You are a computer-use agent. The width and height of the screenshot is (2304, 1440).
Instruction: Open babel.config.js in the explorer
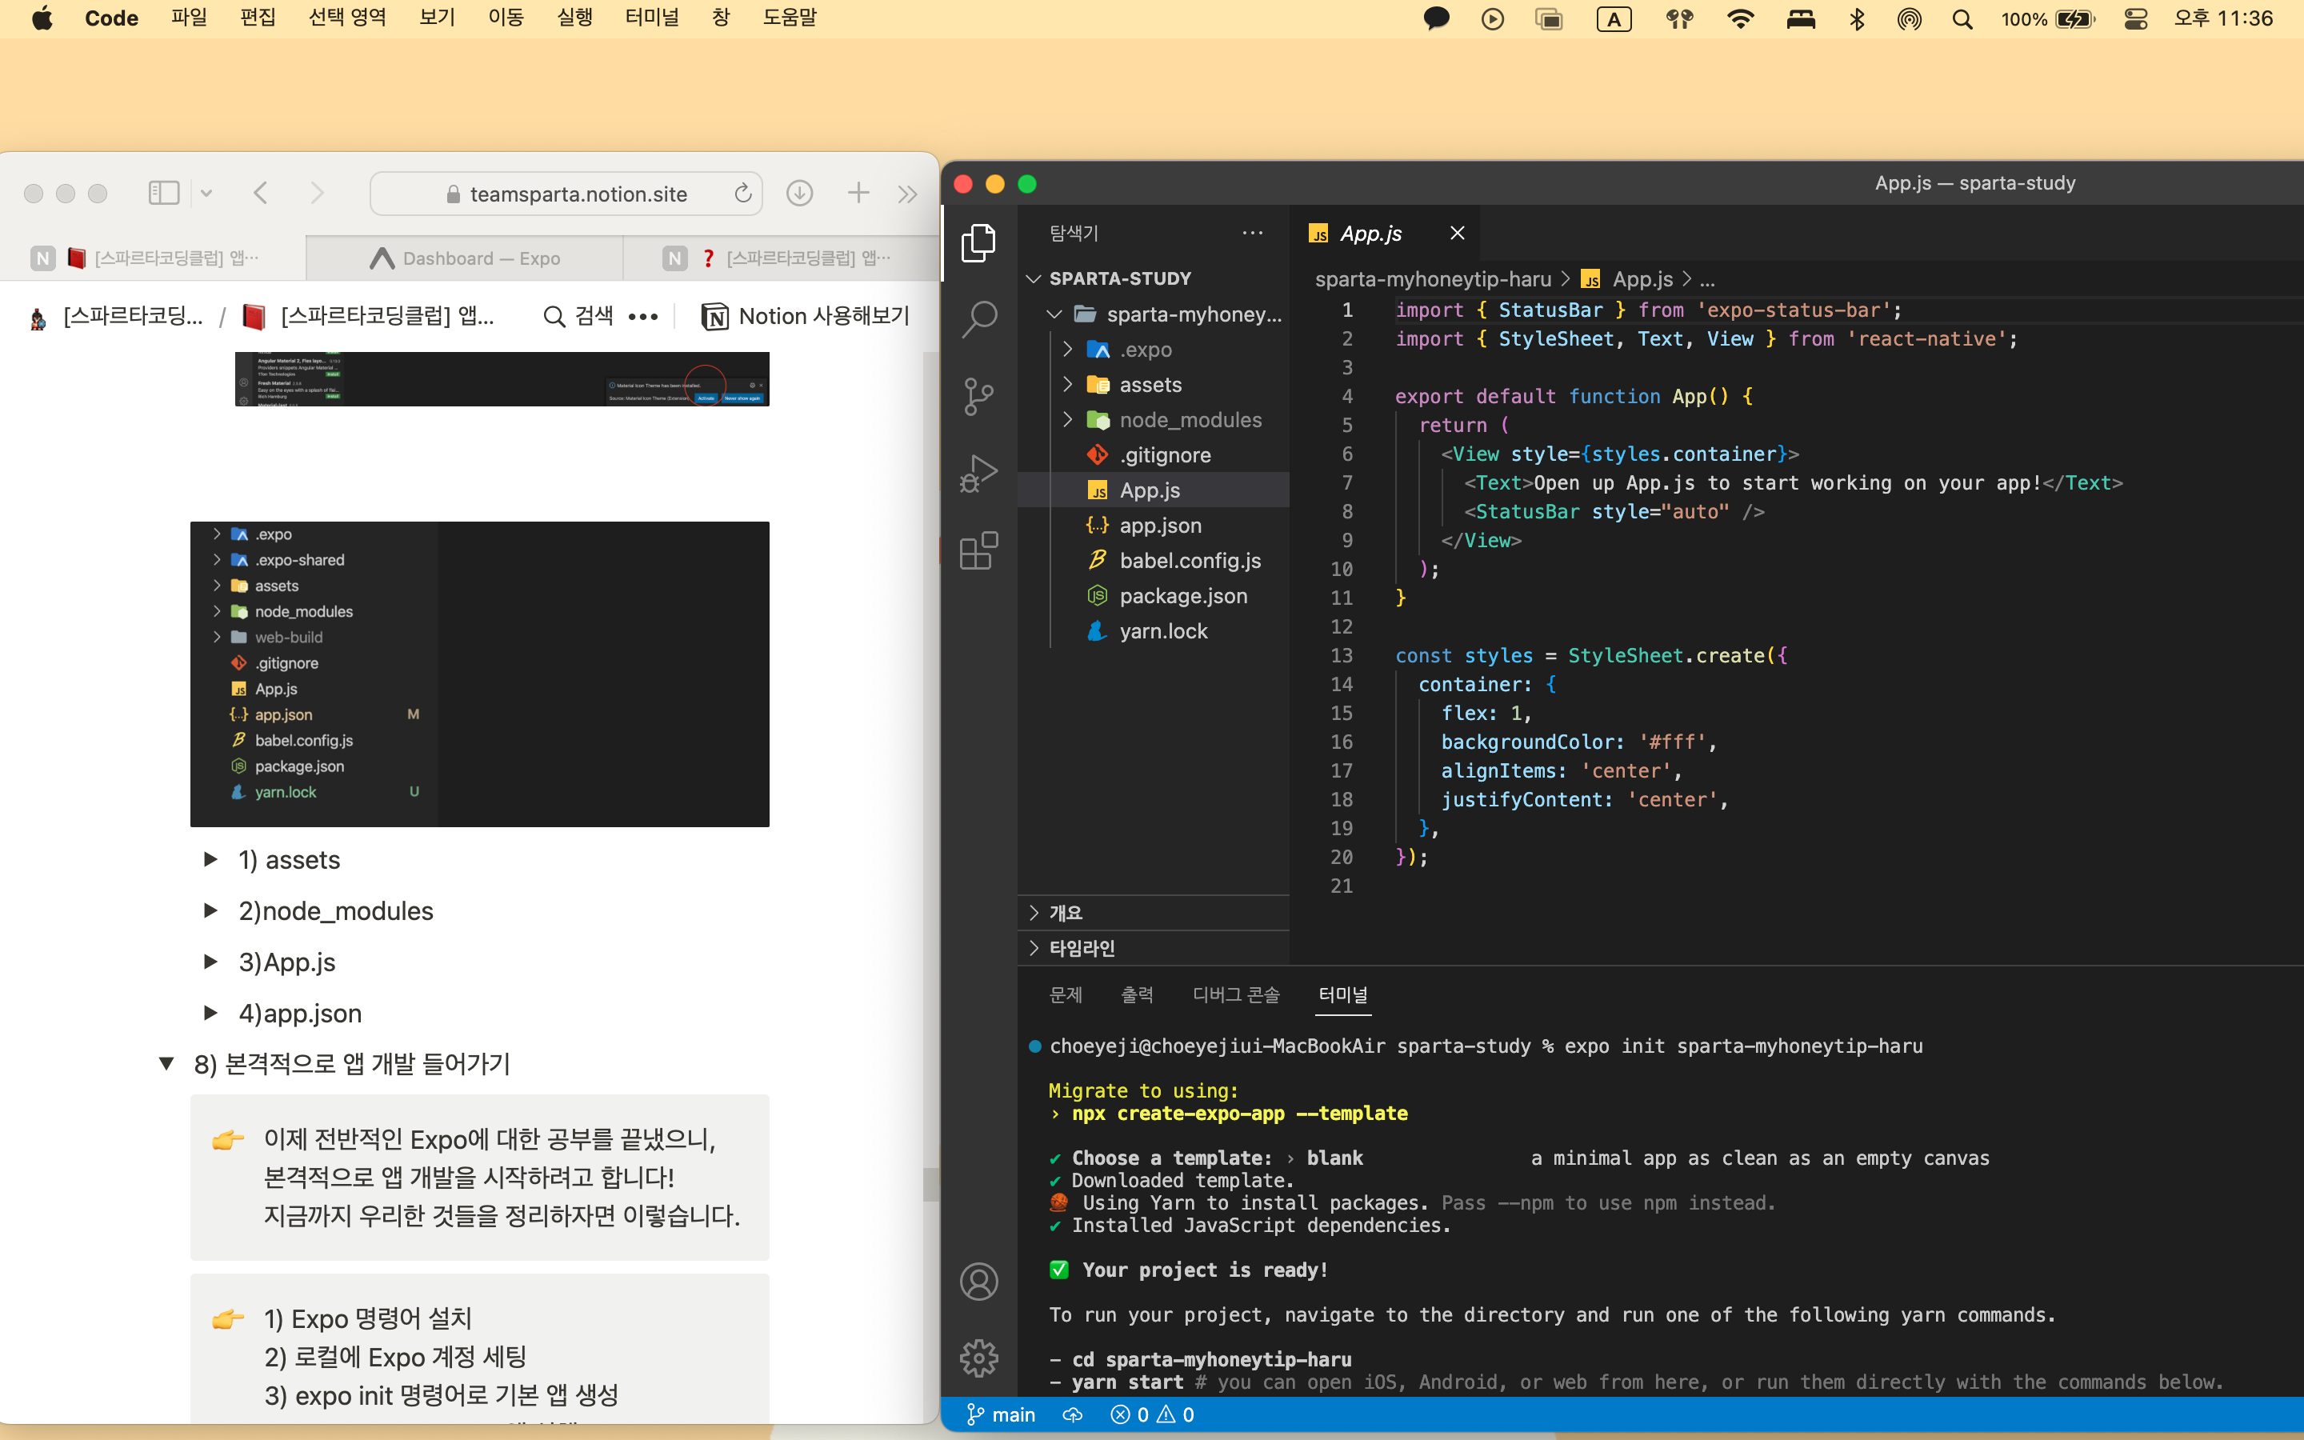[1153, 561]
